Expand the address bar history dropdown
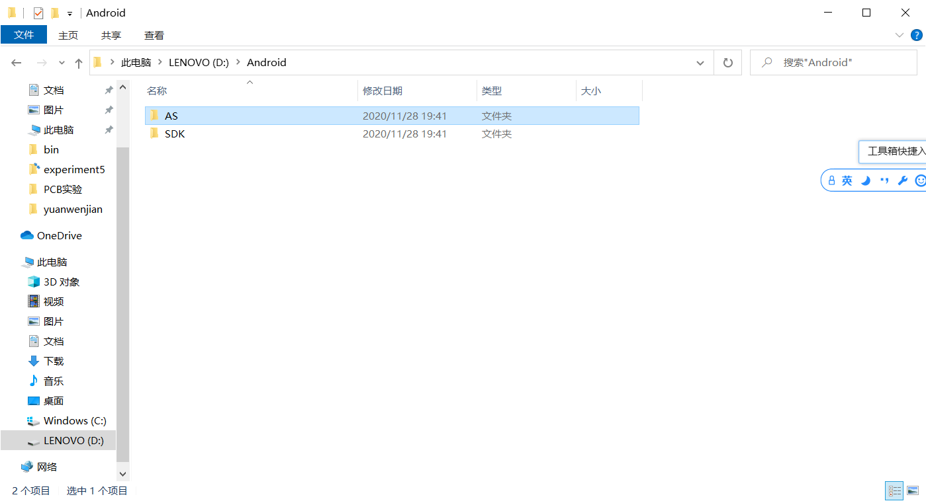This screenshot has height=501, width=926. pos(700,63)
